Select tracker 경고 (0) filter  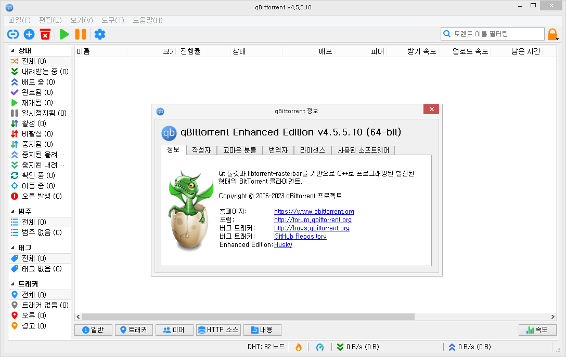pos(40,326)
